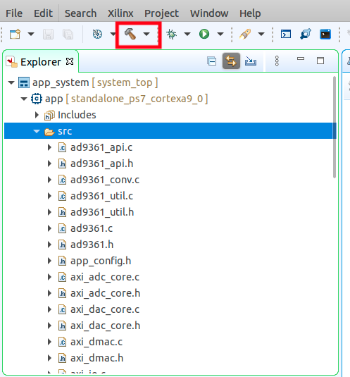Collapse the src folder
This screenshot has height=377, width=350.
37,131
